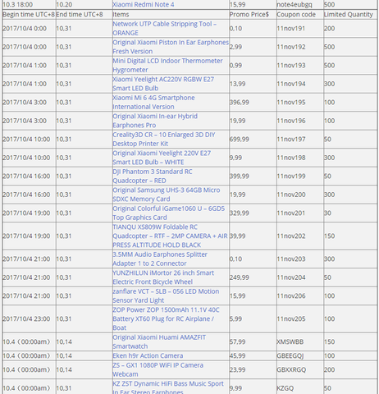Viewport: 379px width, 394px height.
Task: Open Network UTP Cable Stripping Tool link
Action: pyautogui.click(x=165, y=28)
